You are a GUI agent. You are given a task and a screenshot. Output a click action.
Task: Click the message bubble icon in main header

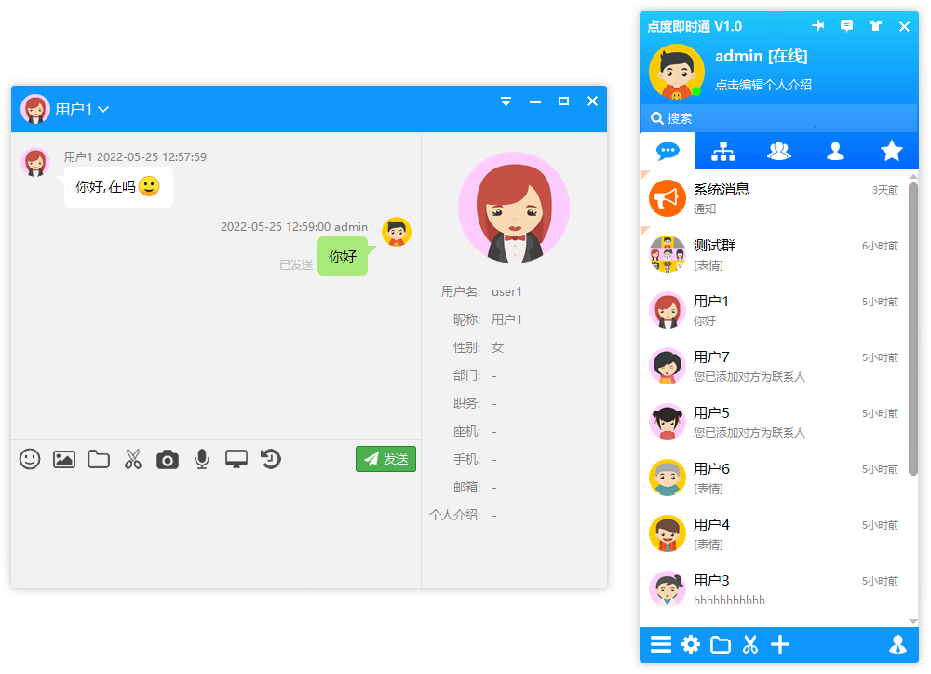846,25
